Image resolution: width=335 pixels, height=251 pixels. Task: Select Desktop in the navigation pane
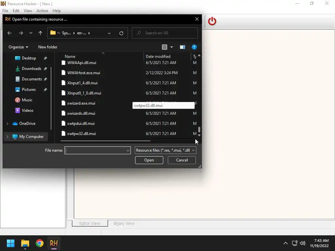29,58
